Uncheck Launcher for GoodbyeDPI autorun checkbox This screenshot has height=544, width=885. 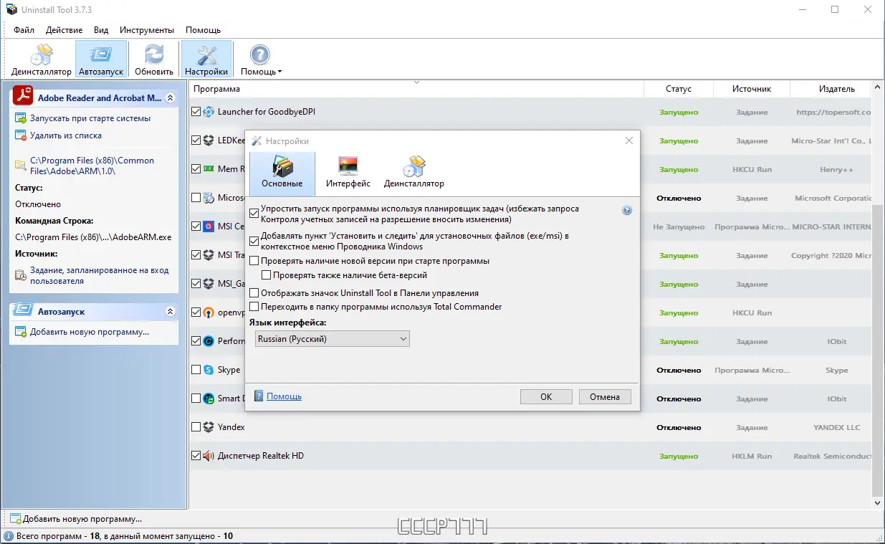click(196, 112)
